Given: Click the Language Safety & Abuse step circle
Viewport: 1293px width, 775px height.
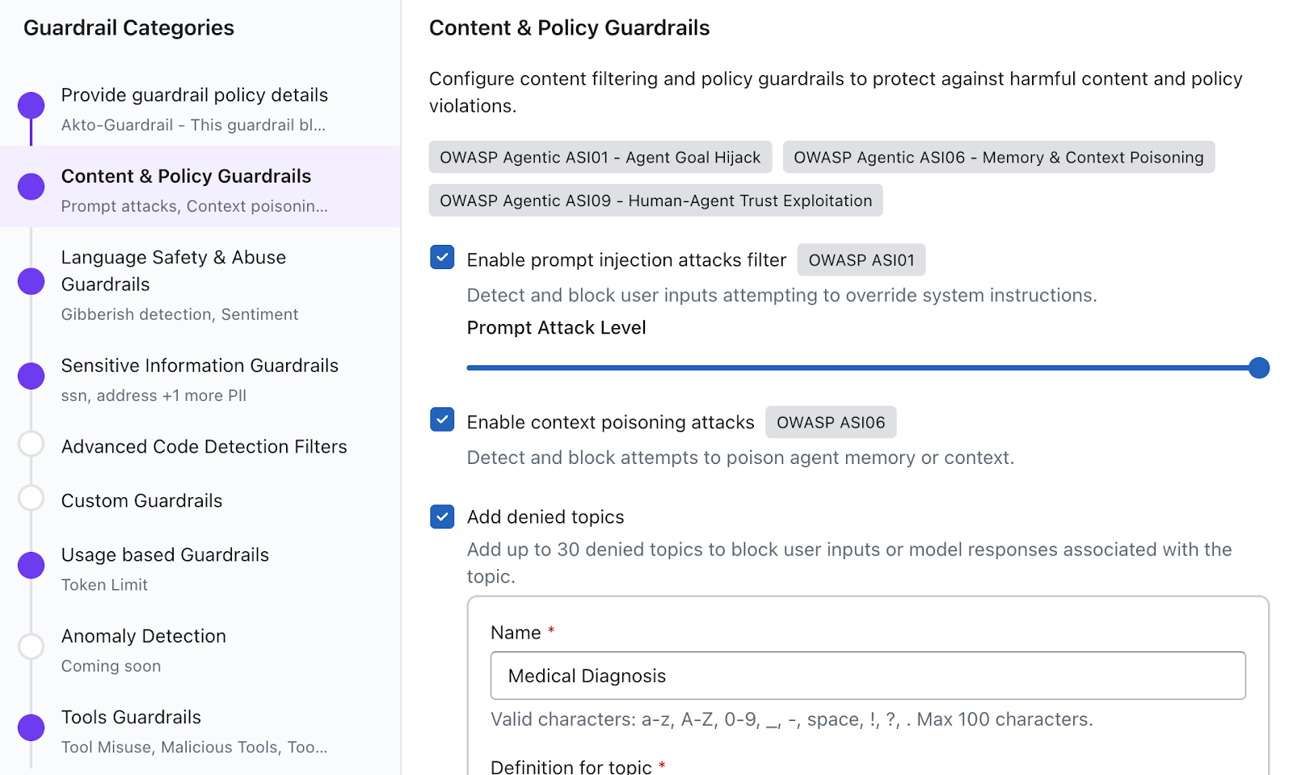Looking at the screenshot, I should pyautogui.click(x=32, y=281).
